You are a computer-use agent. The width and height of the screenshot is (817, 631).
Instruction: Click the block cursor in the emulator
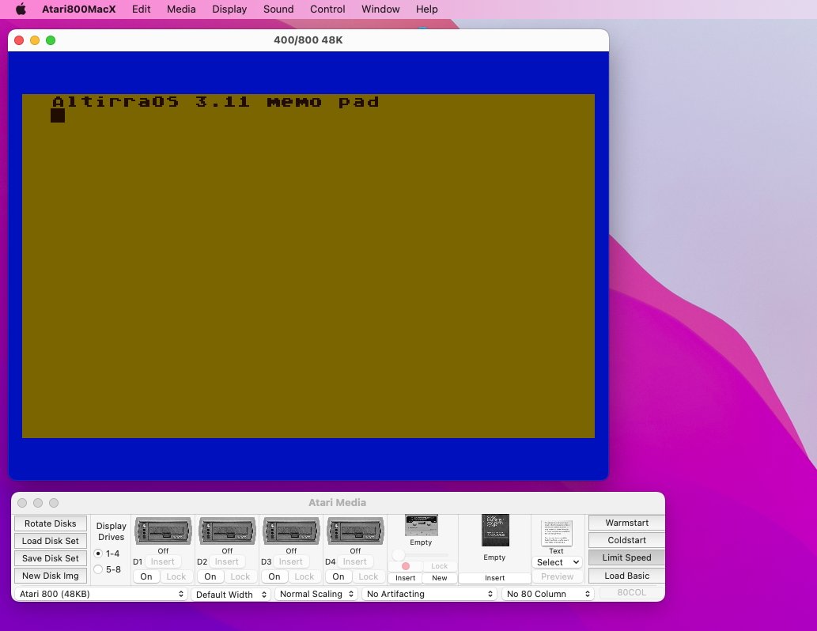(58, 115)
